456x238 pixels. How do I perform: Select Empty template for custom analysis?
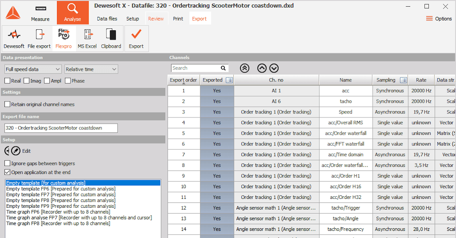[x=83, y=183]
